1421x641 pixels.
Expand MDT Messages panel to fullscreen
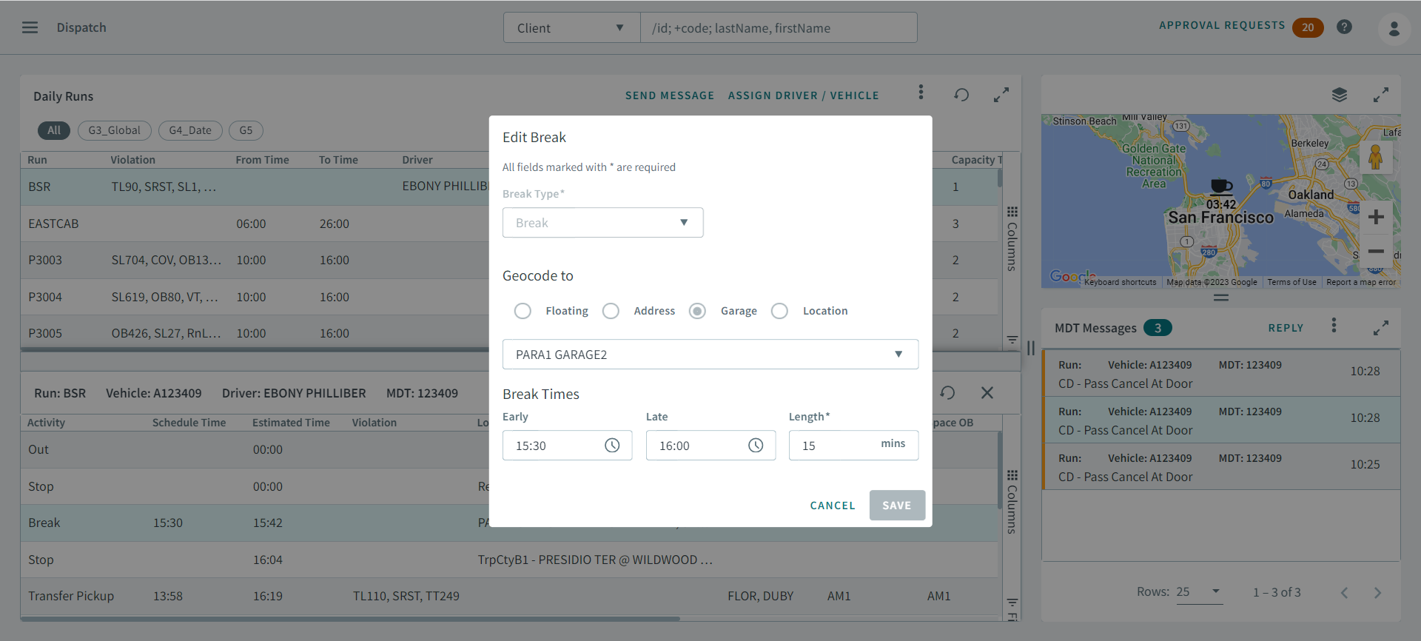tap(1380, 327)
